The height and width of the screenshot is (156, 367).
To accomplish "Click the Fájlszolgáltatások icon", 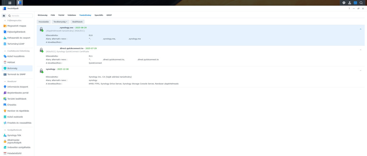I will click(x=5, y=32).
